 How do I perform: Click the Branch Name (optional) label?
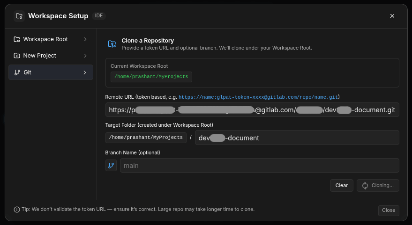133,152
